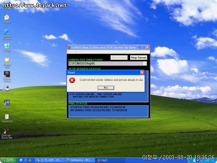Open marine.txt file on desktop
Image resolution: width=217 pixels, height=163 pixels.
pos(7,118)
